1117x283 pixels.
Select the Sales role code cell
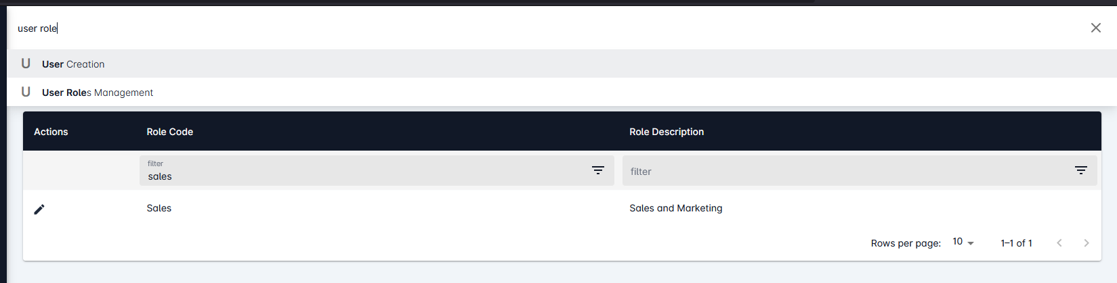tap(159, 208)
